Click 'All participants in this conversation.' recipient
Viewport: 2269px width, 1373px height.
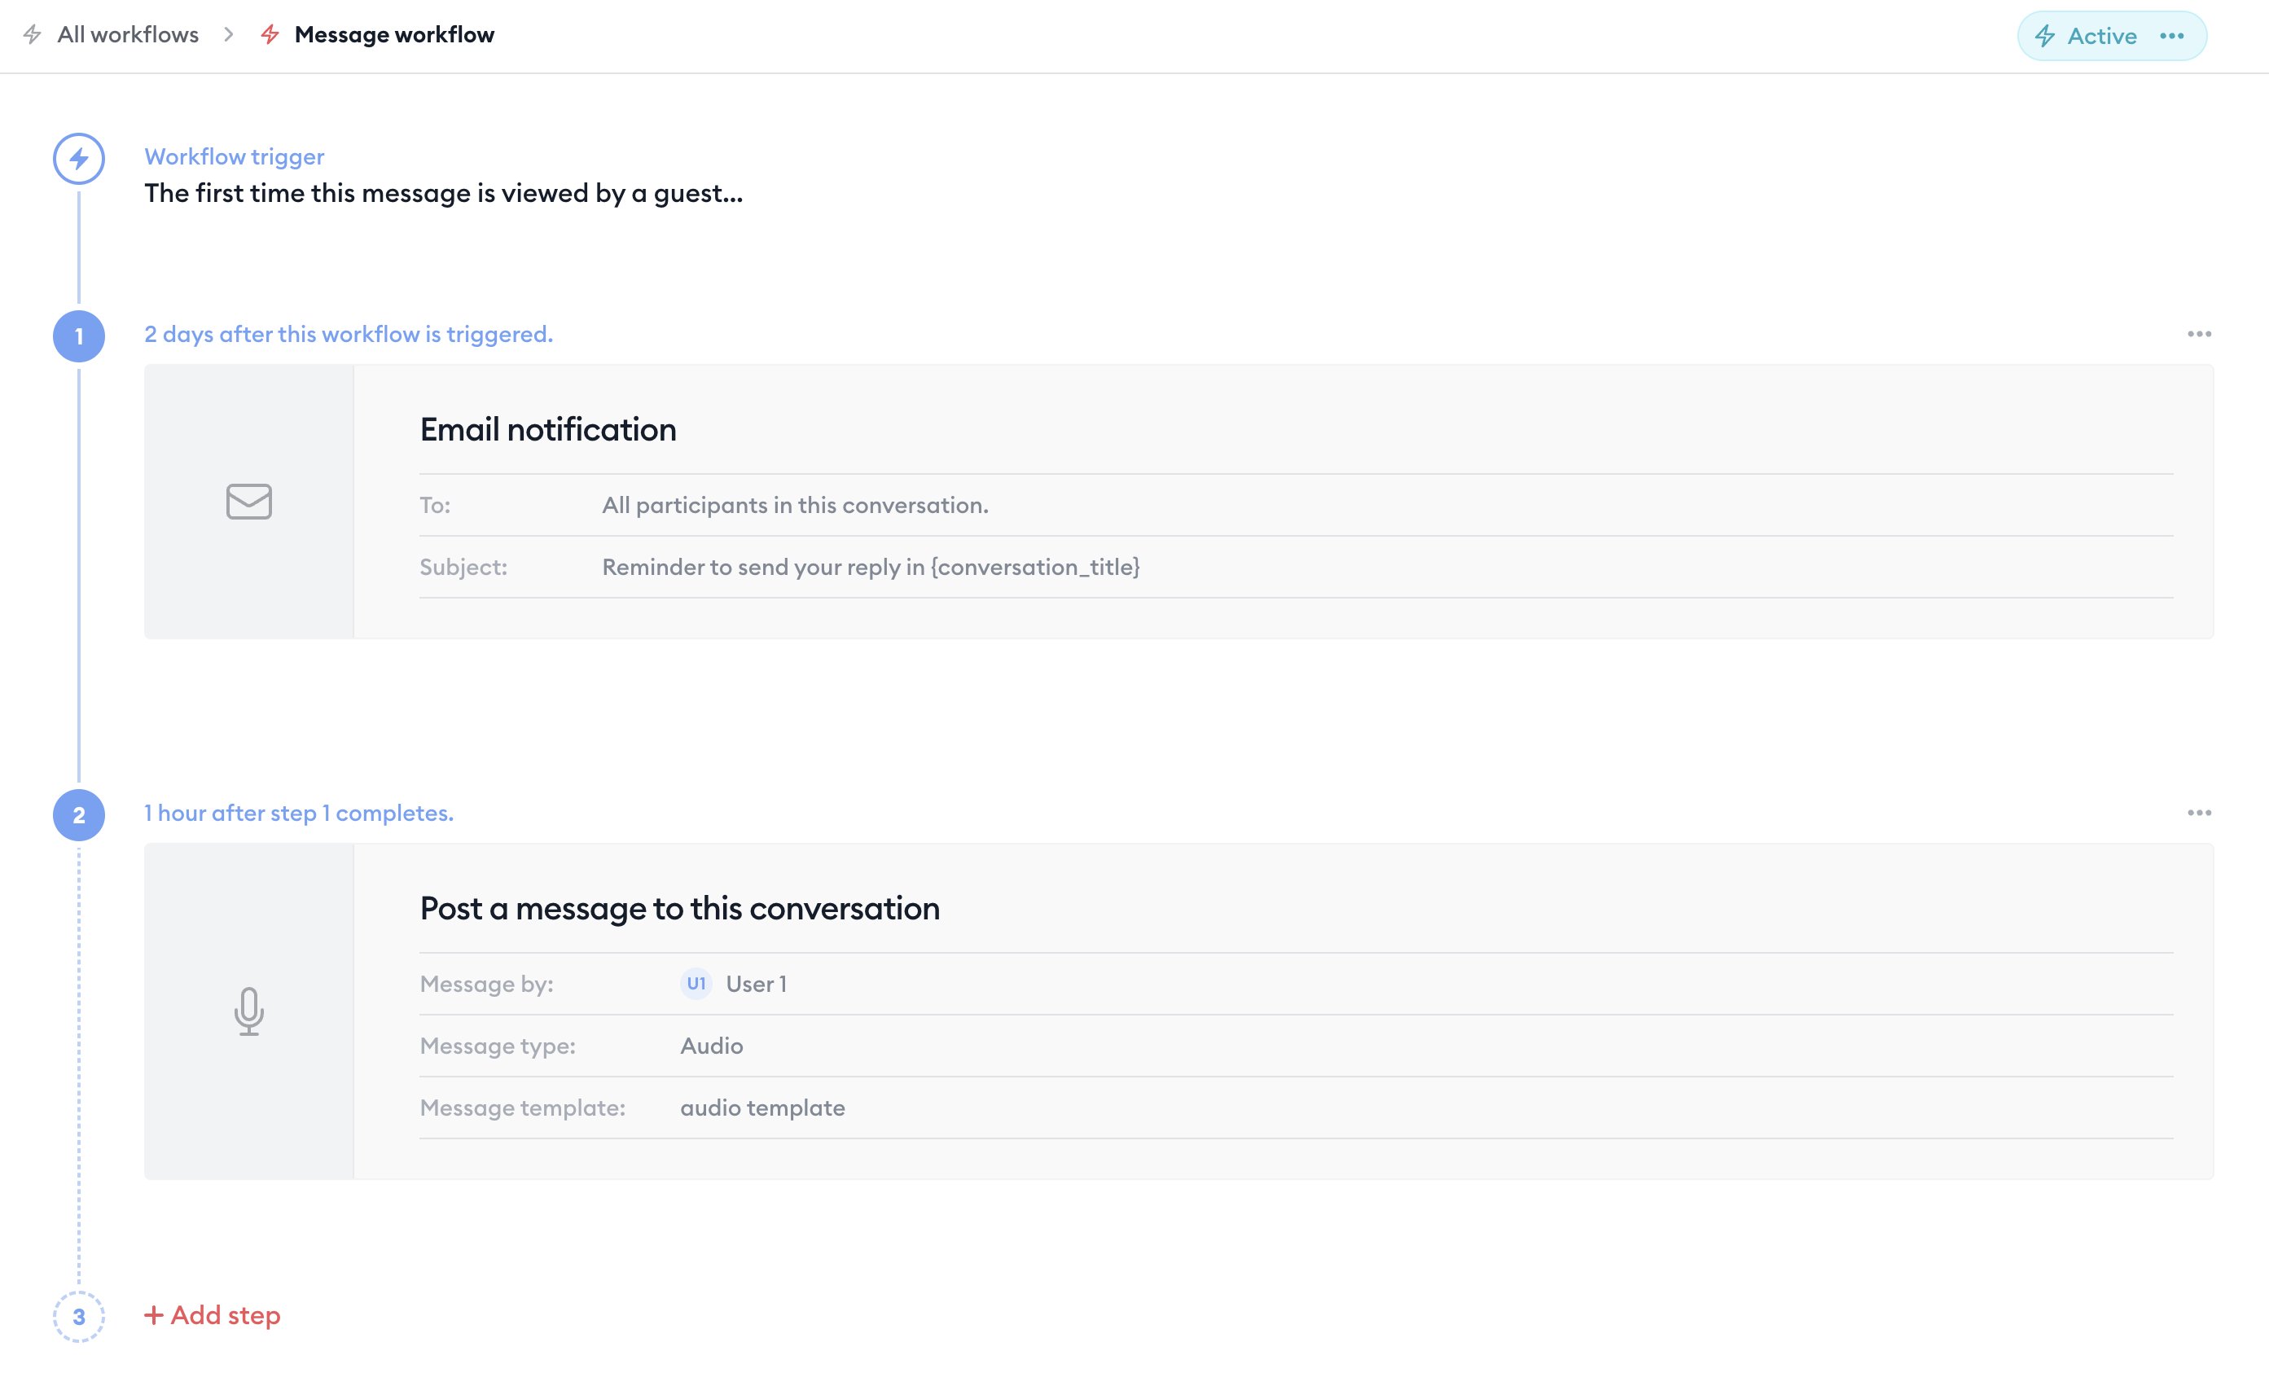795,506
